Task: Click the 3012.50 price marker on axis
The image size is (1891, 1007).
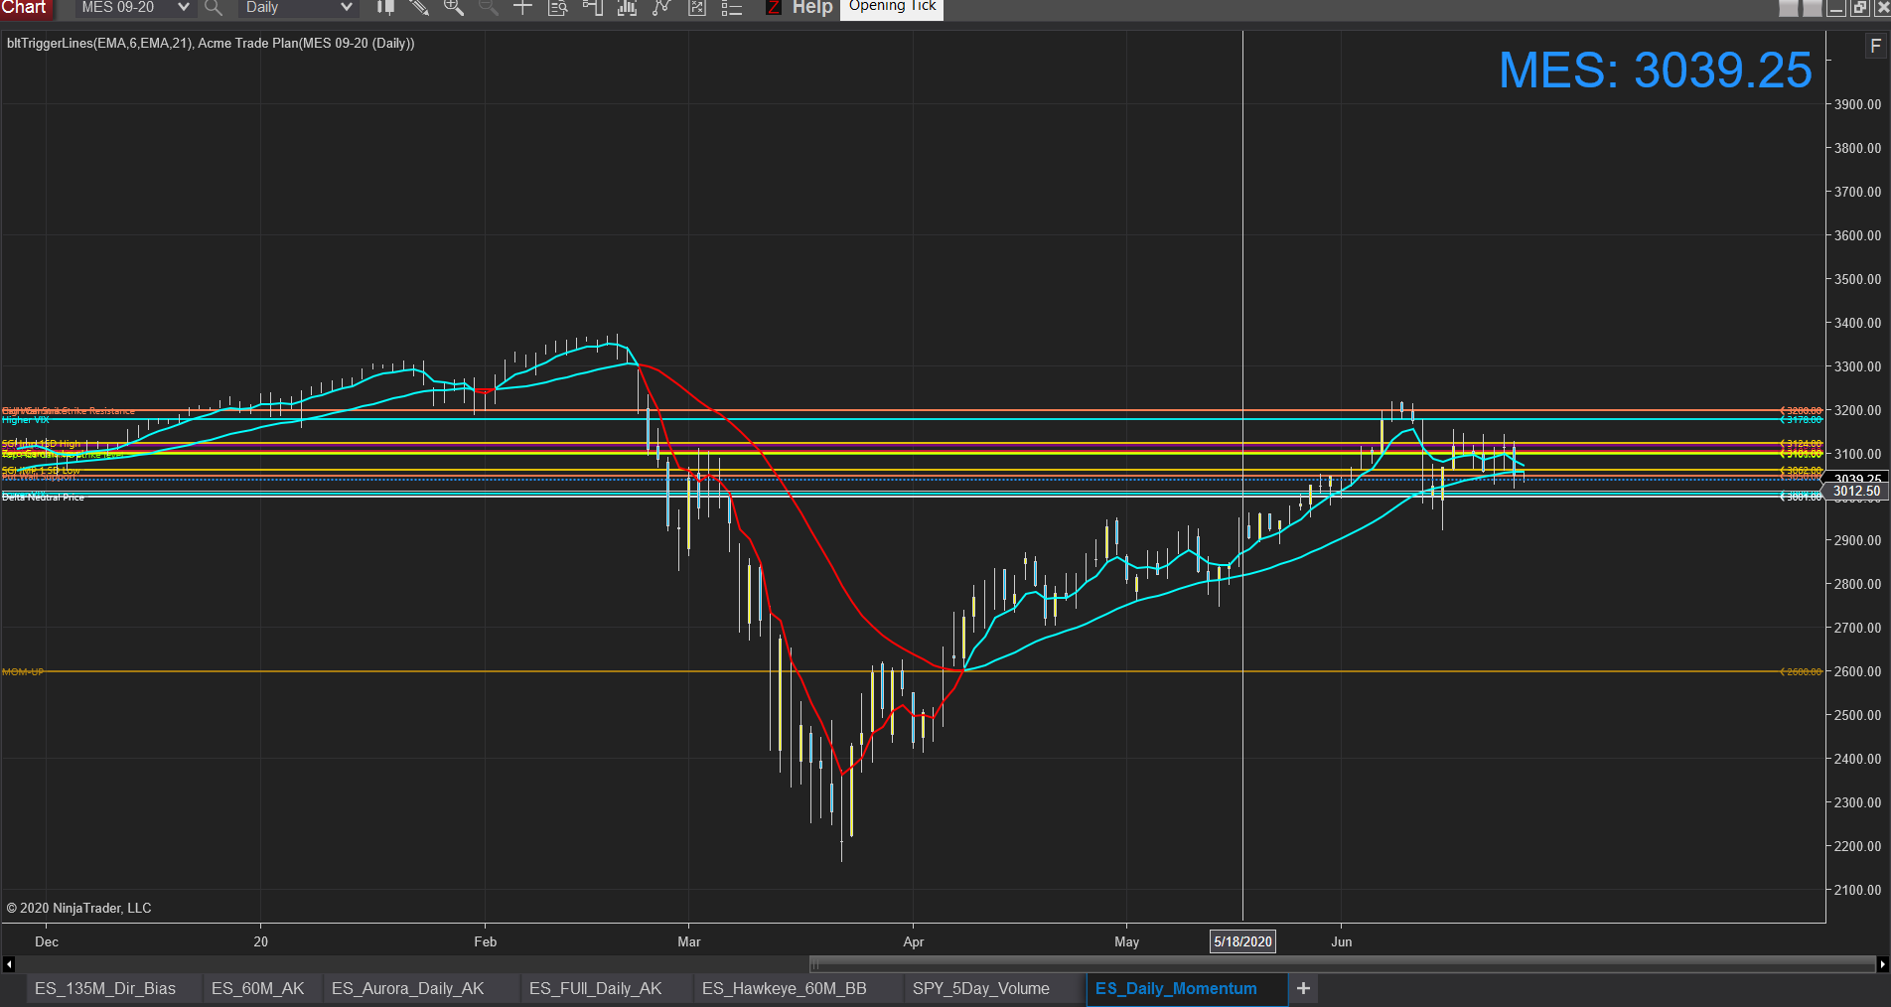Action: 1856,491
